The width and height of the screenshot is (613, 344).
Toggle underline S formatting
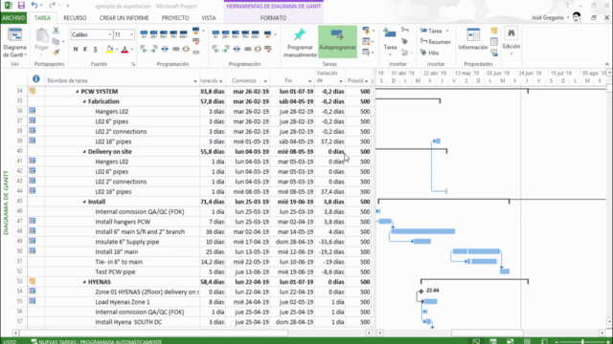(95, 49)
